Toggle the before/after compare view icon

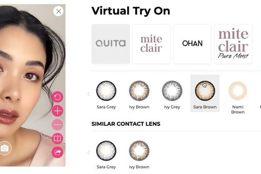tap(57, 139)
